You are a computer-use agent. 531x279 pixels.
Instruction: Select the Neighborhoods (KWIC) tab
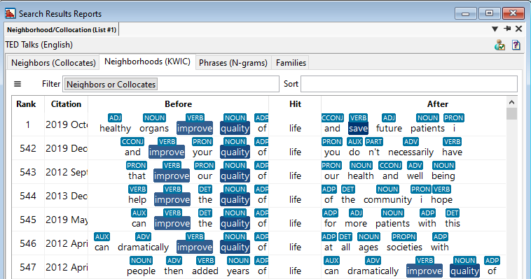coord(147,62)
